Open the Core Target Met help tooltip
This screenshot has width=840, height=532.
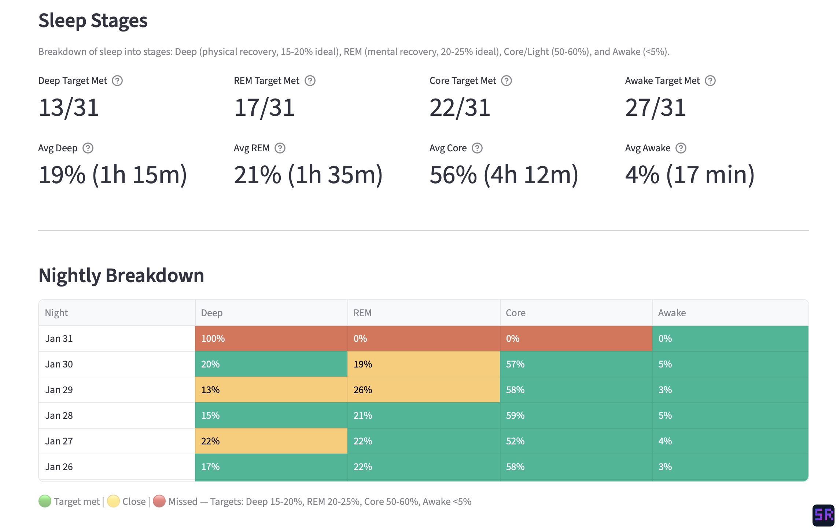pyautogui.click(x=507, y=81)
